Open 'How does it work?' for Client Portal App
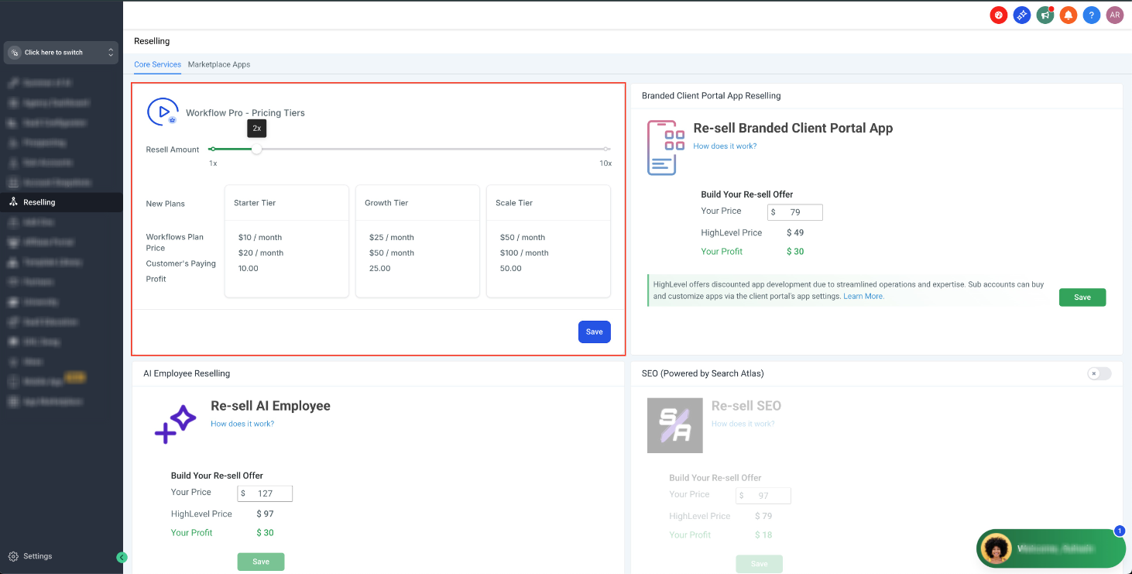The width and height of the screenshot is (1132, 574). tap(725, 146)
